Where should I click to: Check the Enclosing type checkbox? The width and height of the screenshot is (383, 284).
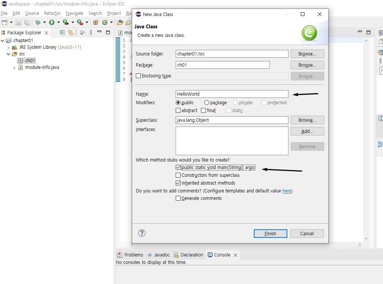(138, 76)
